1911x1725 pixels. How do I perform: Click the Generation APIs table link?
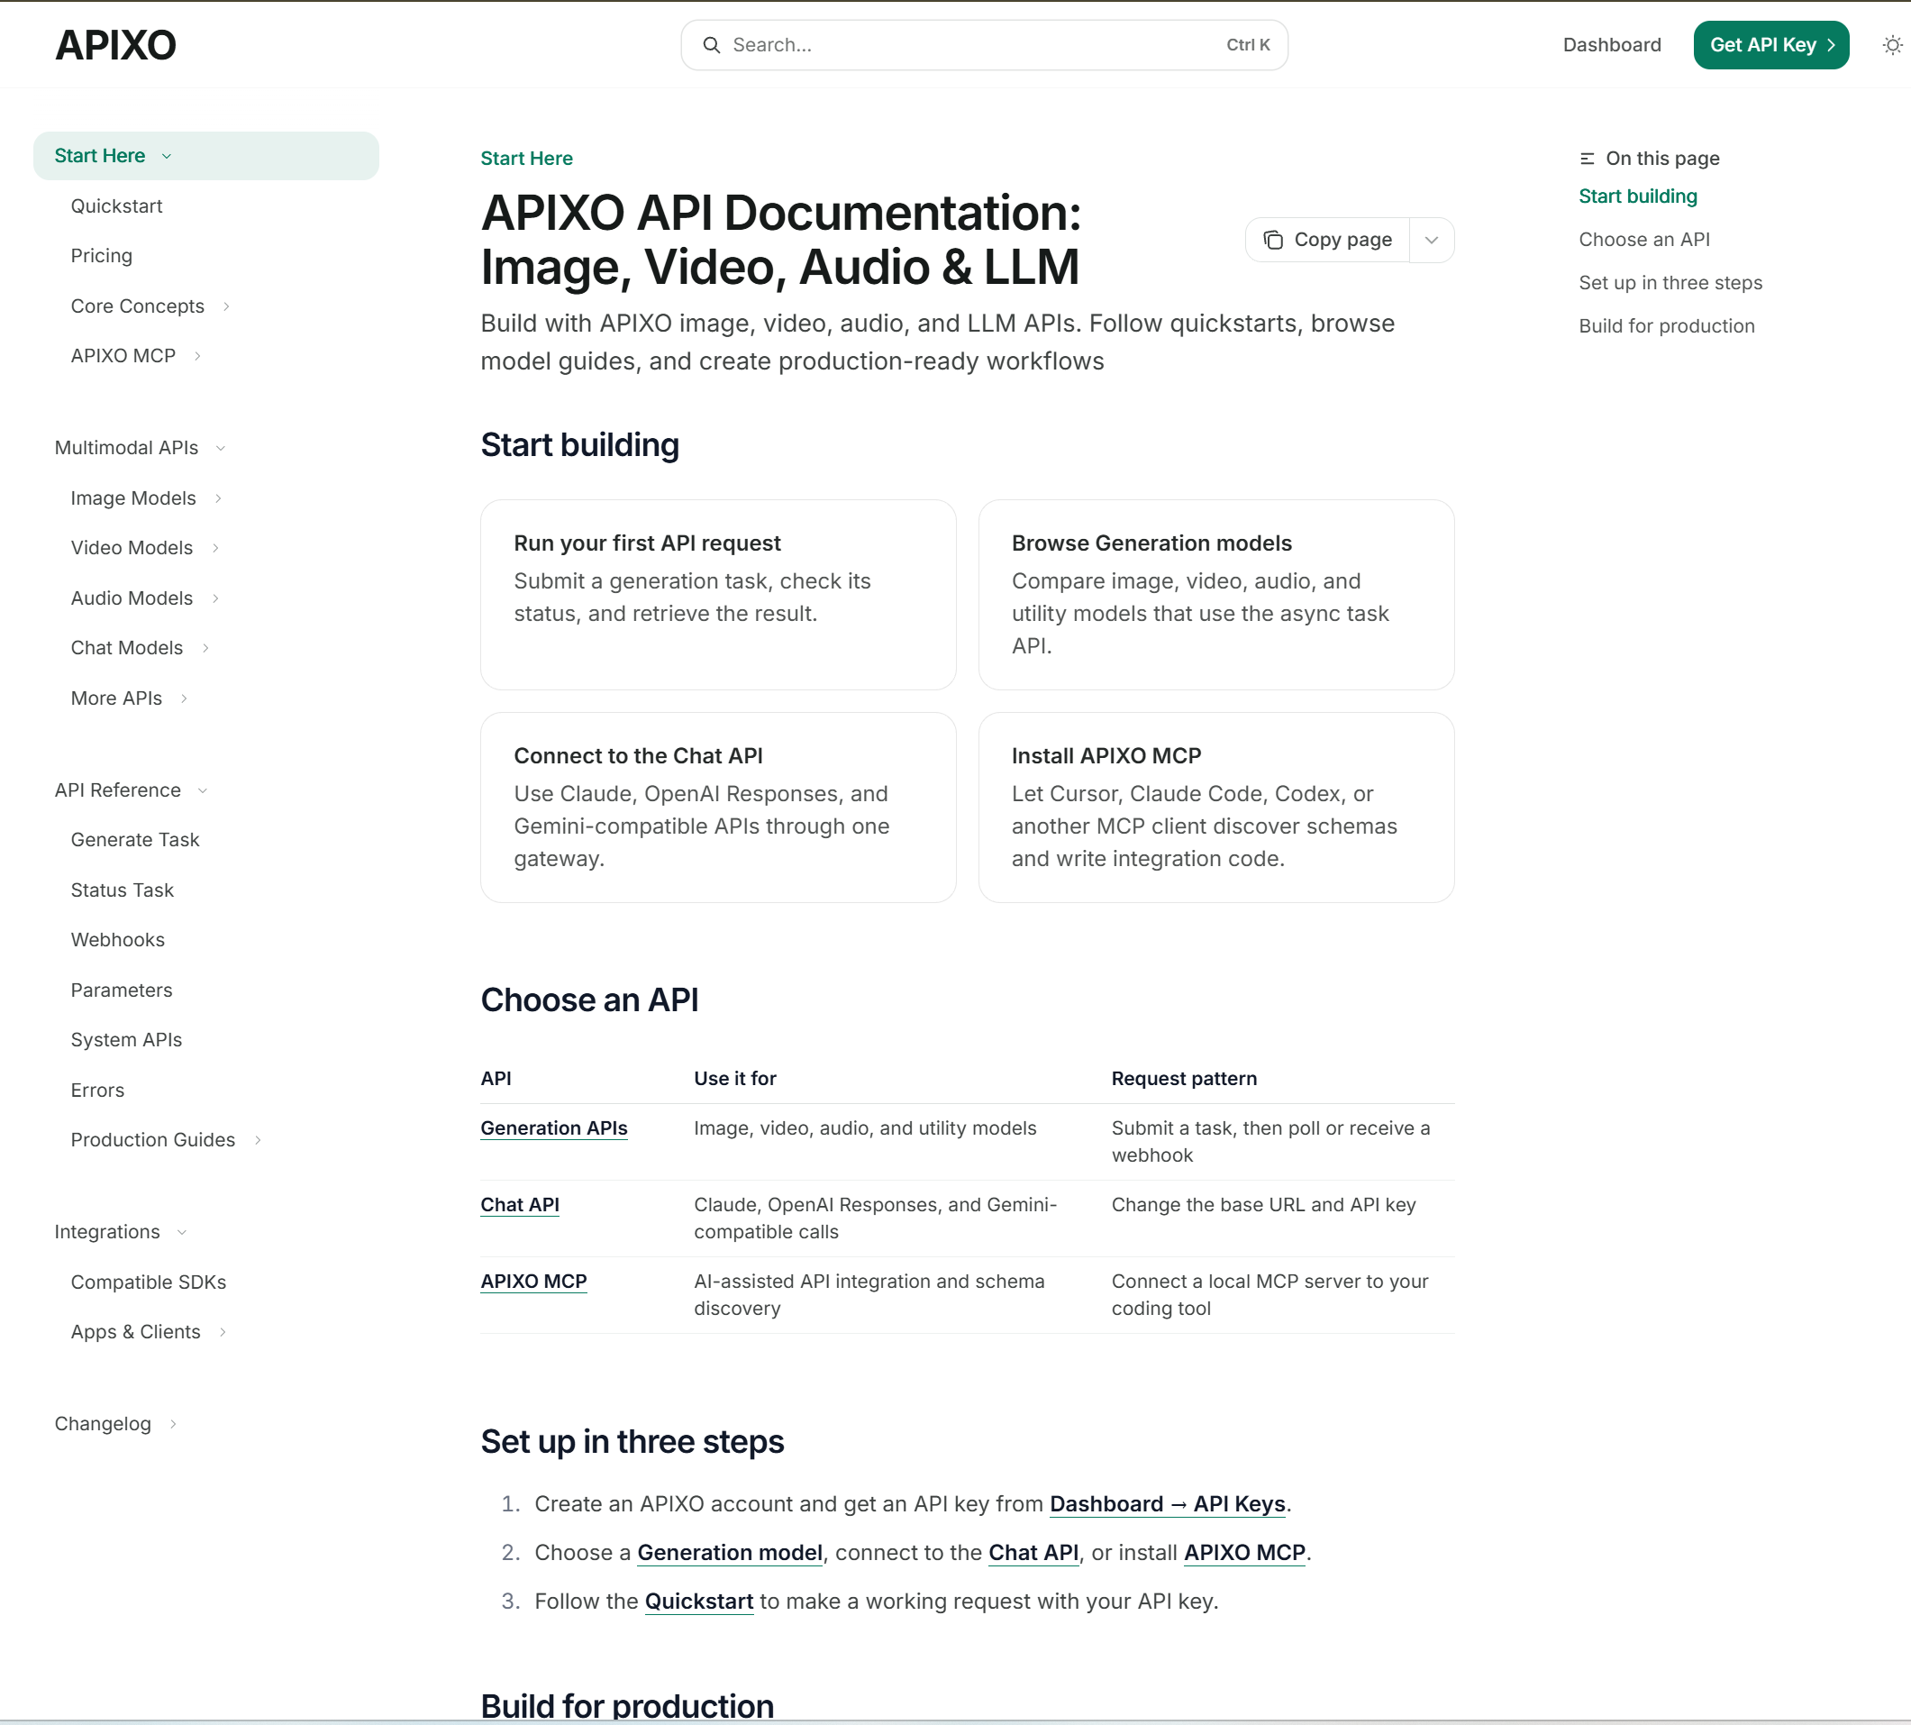(x=553, y=1127)
